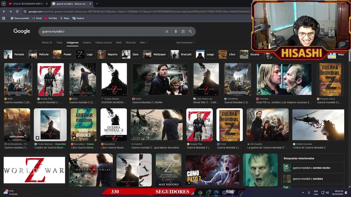Open the Espinof apocalipsis descafeinado image

coord(157,125)
